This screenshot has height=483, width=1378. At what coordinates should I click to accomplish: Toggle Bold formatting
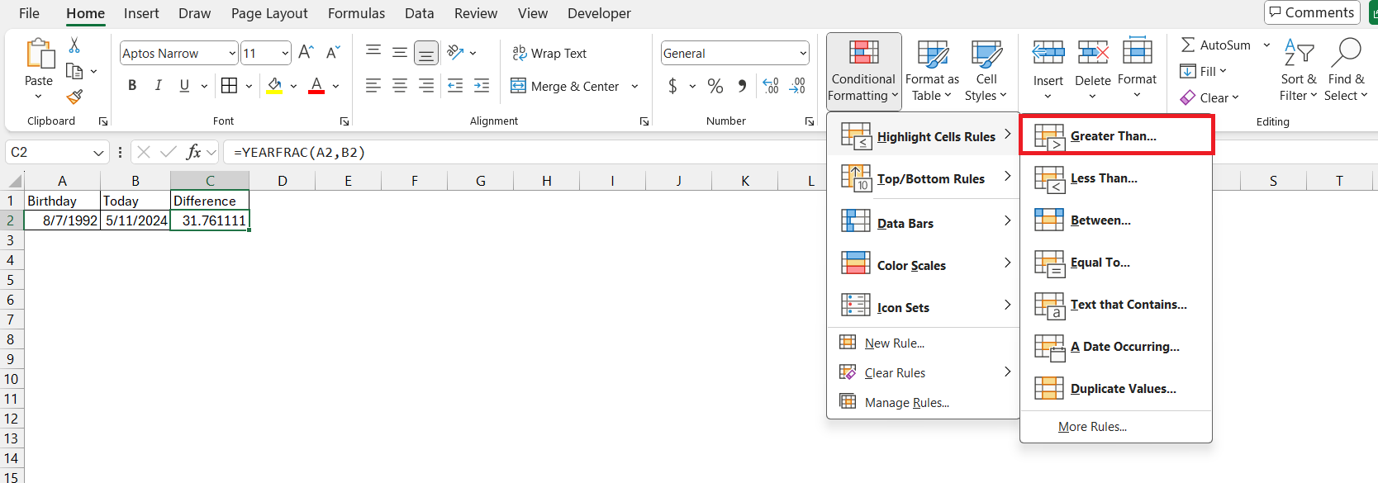(132, 86)
